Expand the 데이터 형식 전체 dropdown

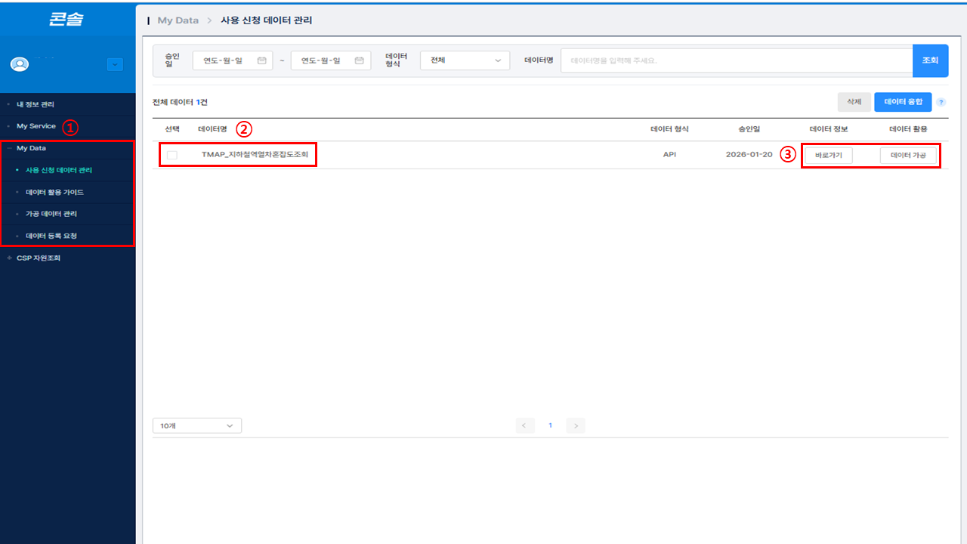(x=465, y=60)
